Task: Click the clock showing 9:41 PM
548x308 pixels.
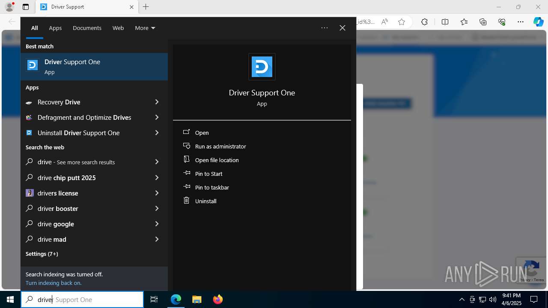Action: (x=511, y=296)
